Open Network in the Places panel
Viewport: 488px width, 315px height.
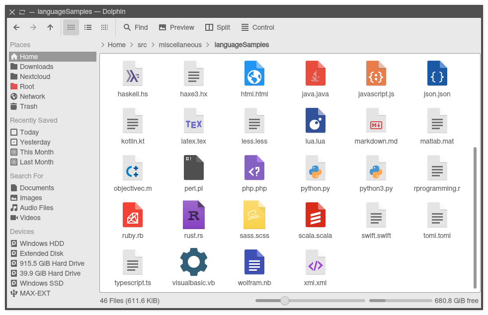point(53,96)
